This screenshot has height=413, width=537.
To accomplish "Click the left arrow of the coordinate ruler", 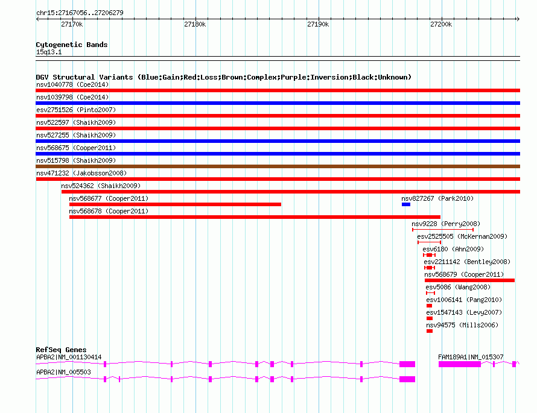I will point(37,19).
